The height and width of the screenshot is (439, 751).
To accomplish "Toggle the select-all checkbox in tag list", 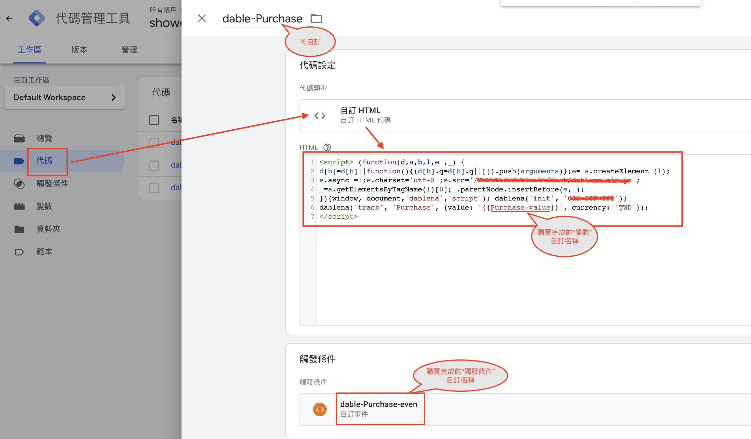I will pos(154,120).
